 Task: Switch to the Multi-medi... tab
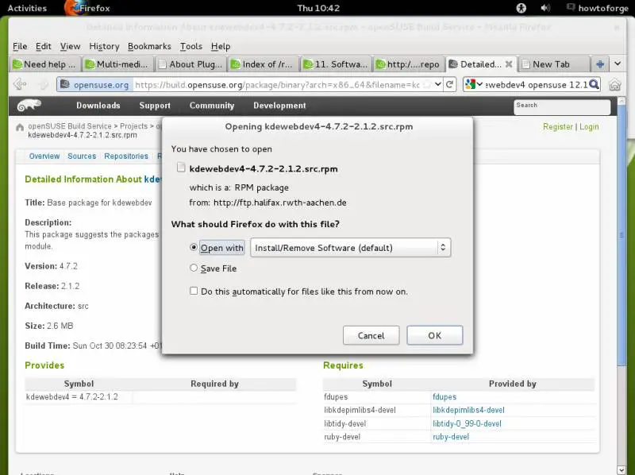click(118, 64)
